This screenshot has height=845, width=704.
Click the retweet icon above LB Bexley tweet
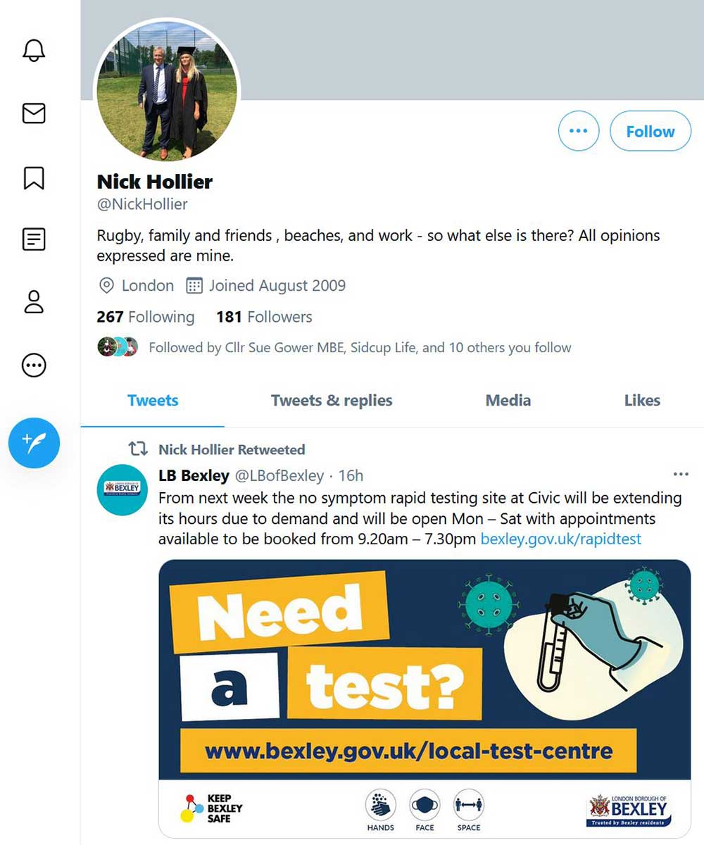138,449
